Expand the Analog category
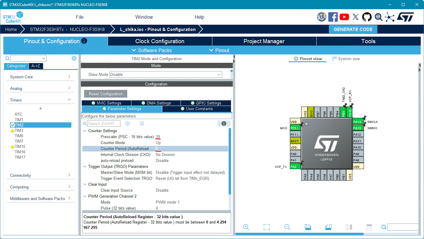 click(40, 88)
